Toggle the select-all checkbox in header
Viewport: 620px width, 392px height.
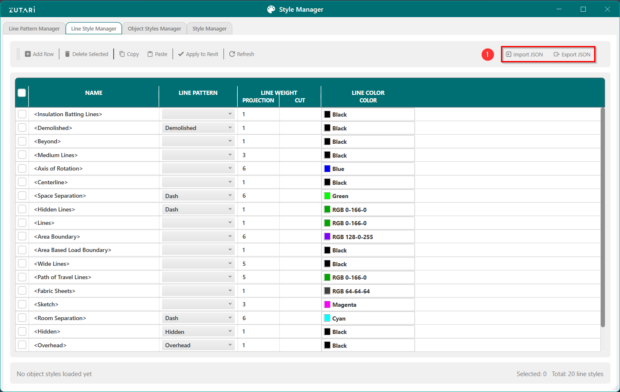coord(22,93)
